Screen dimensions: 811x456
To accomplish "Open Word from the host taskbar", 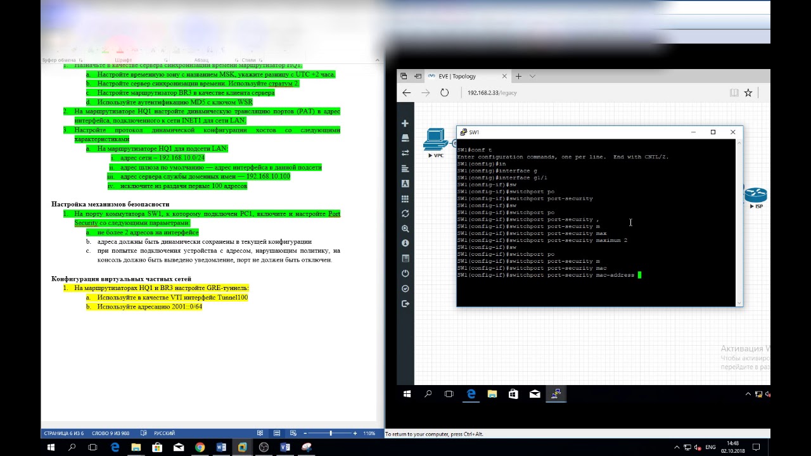I will (221, 447).
